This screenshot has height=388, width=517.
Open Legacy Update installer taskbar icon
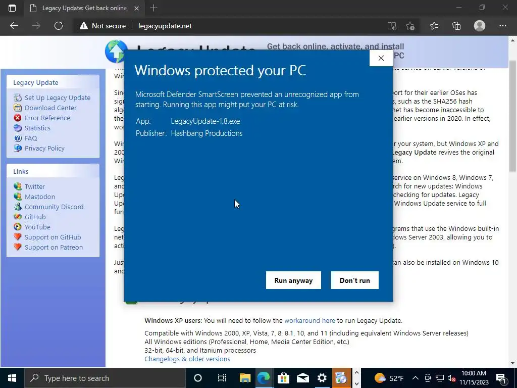[341, 378]
